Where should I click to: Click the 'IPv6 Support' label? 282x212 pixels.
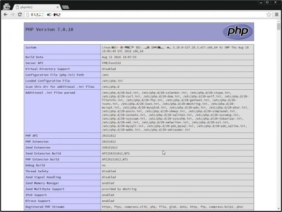[x=36, y=195]
